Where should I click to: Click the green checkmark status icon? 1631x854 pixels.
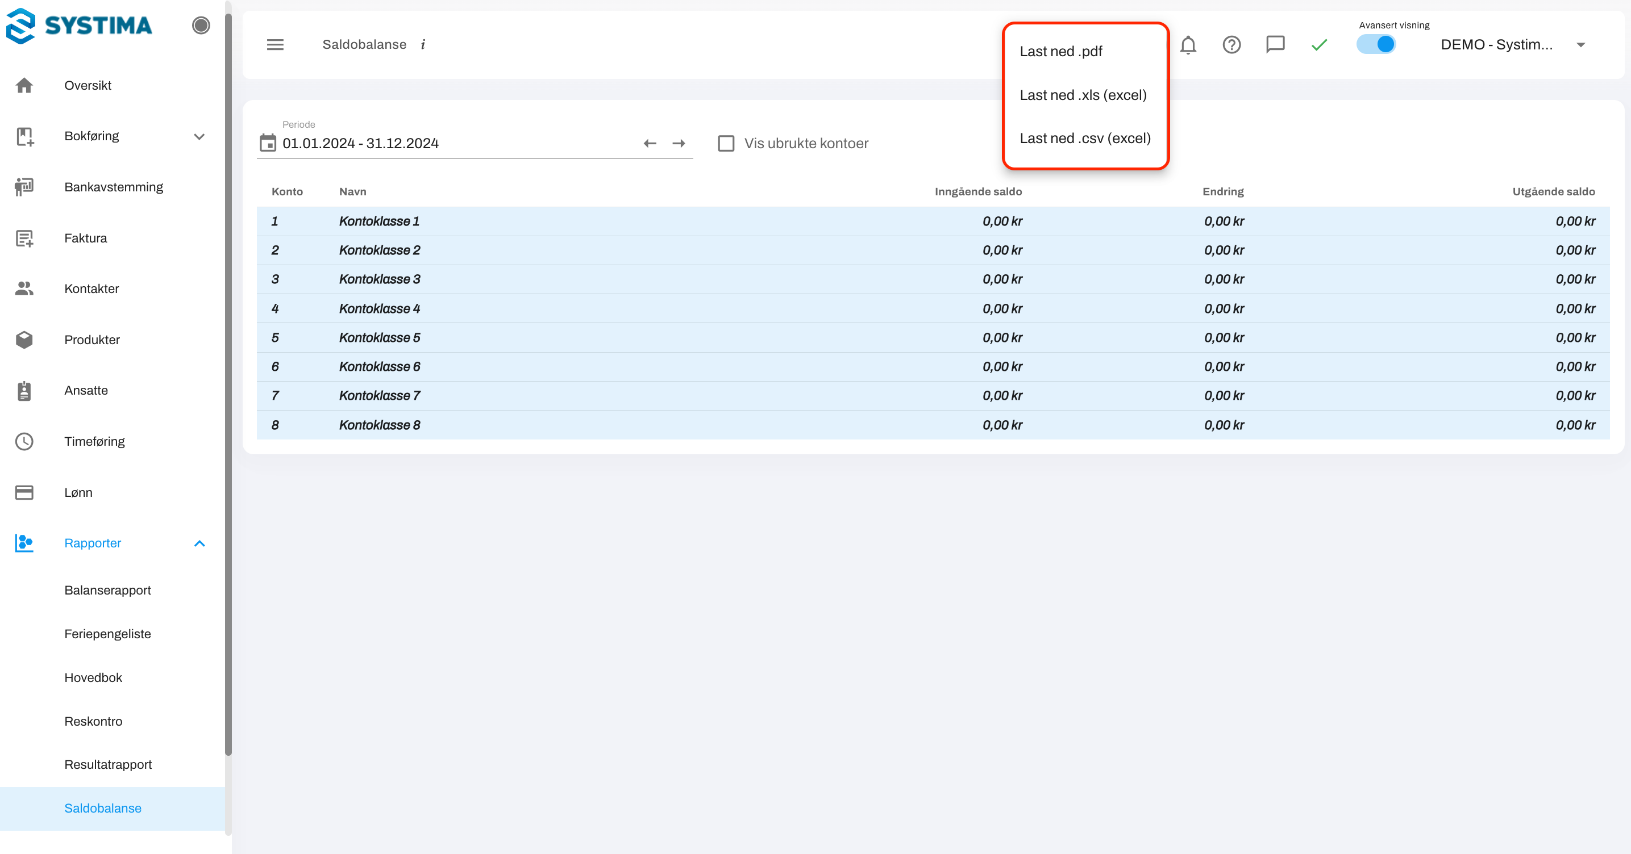pos(1319,45)
